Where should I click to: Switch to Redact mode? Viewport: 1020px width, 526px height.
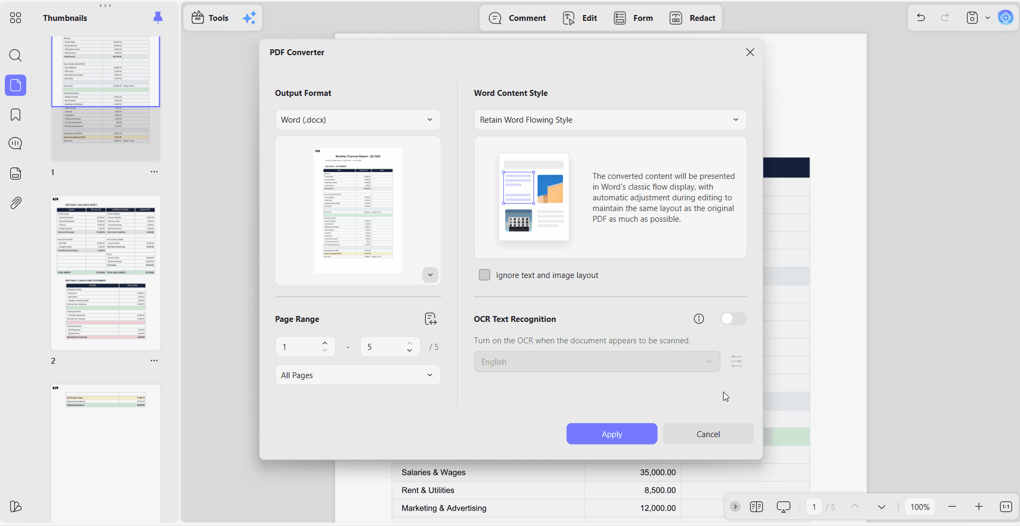coord(692,18)
